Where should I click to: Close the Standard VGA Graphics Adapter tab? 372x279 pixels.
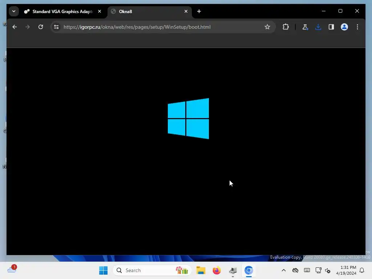tap(100, 11)
